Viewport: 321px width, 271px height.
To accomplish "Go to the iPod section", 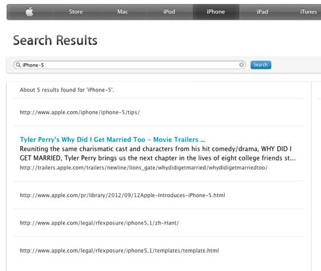I will click(x=169, y=12).
